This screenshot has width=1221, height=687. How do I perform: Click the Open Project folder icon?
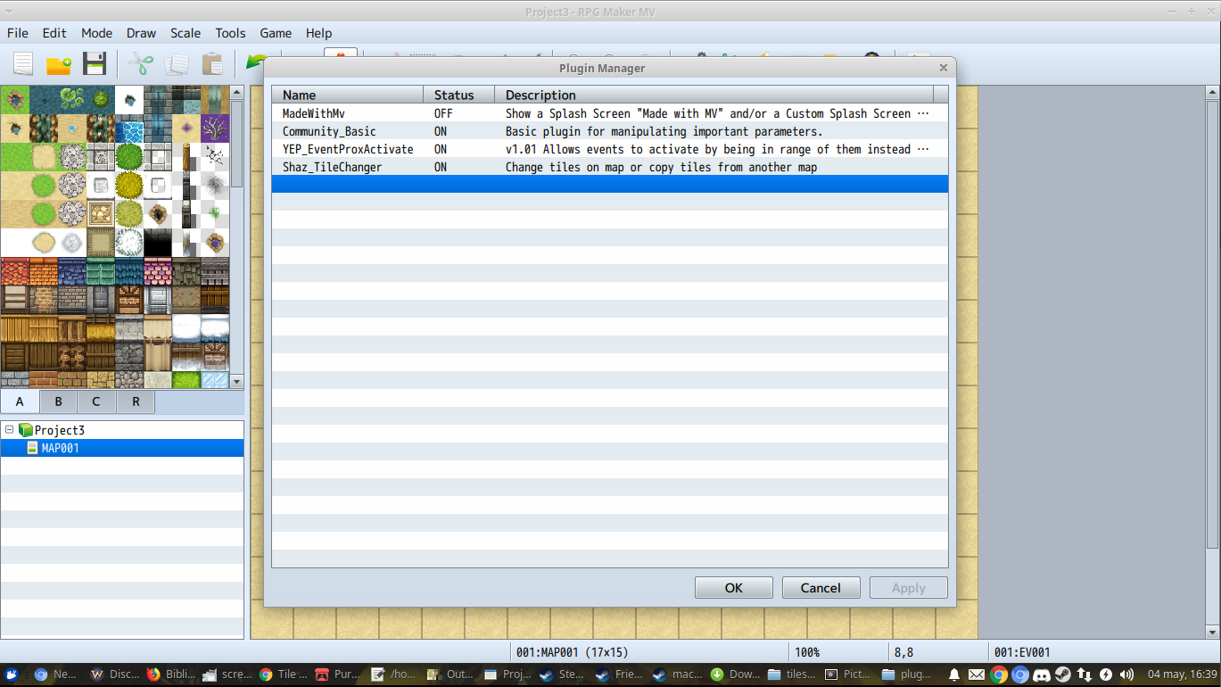(59, 63)
